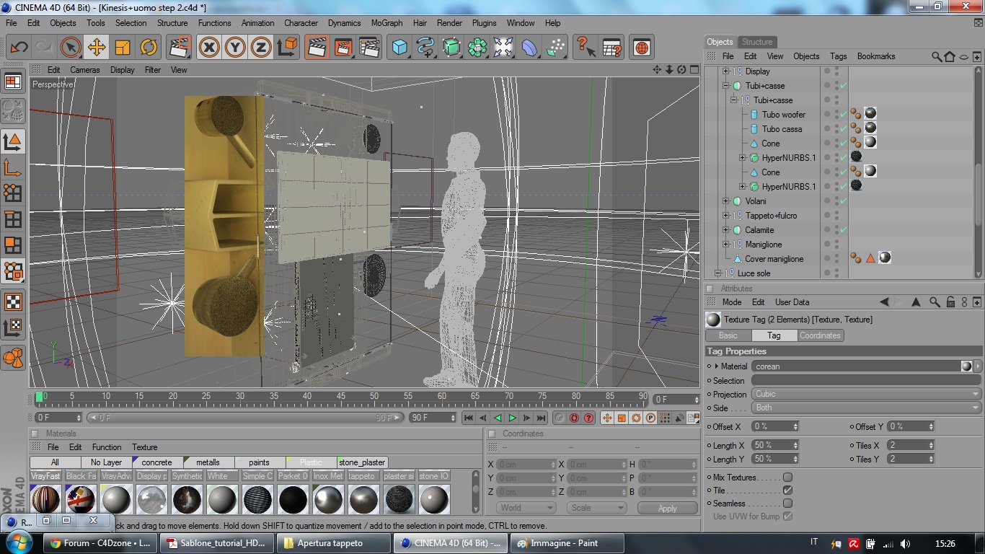Screen dimensions: 985x554
Task: Click the timeline ruler at frame 45
Action: tap(340, 397)
